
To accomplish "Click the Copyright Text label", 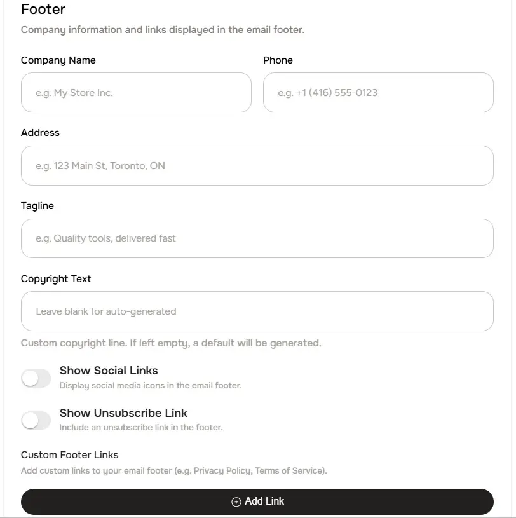I will coord(56,278).
